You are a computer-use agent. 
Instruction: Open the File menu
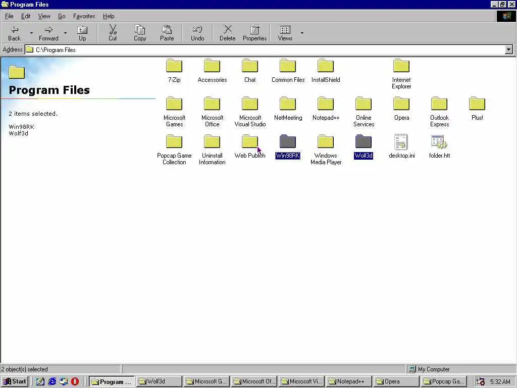tap(9, 16)
